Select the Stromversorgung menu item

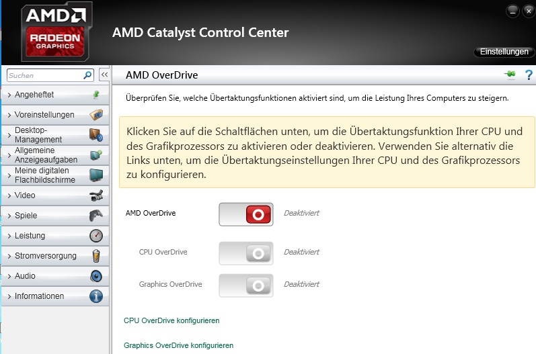click(55, 256)
